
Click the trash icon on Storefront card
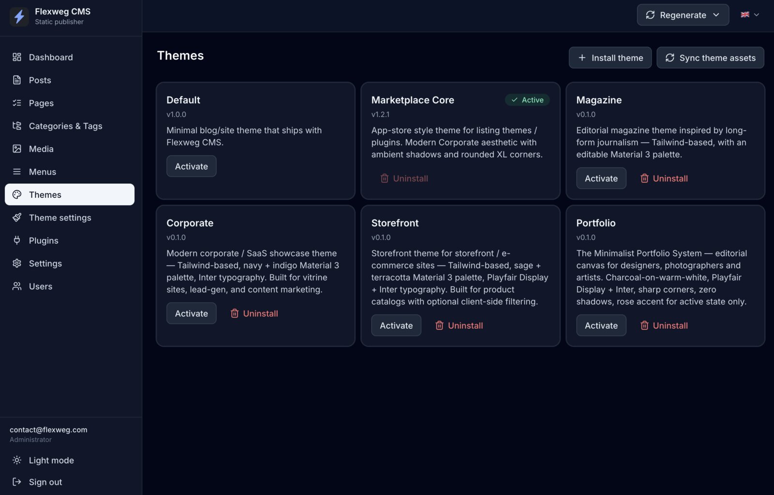click(x=439, y=325)
